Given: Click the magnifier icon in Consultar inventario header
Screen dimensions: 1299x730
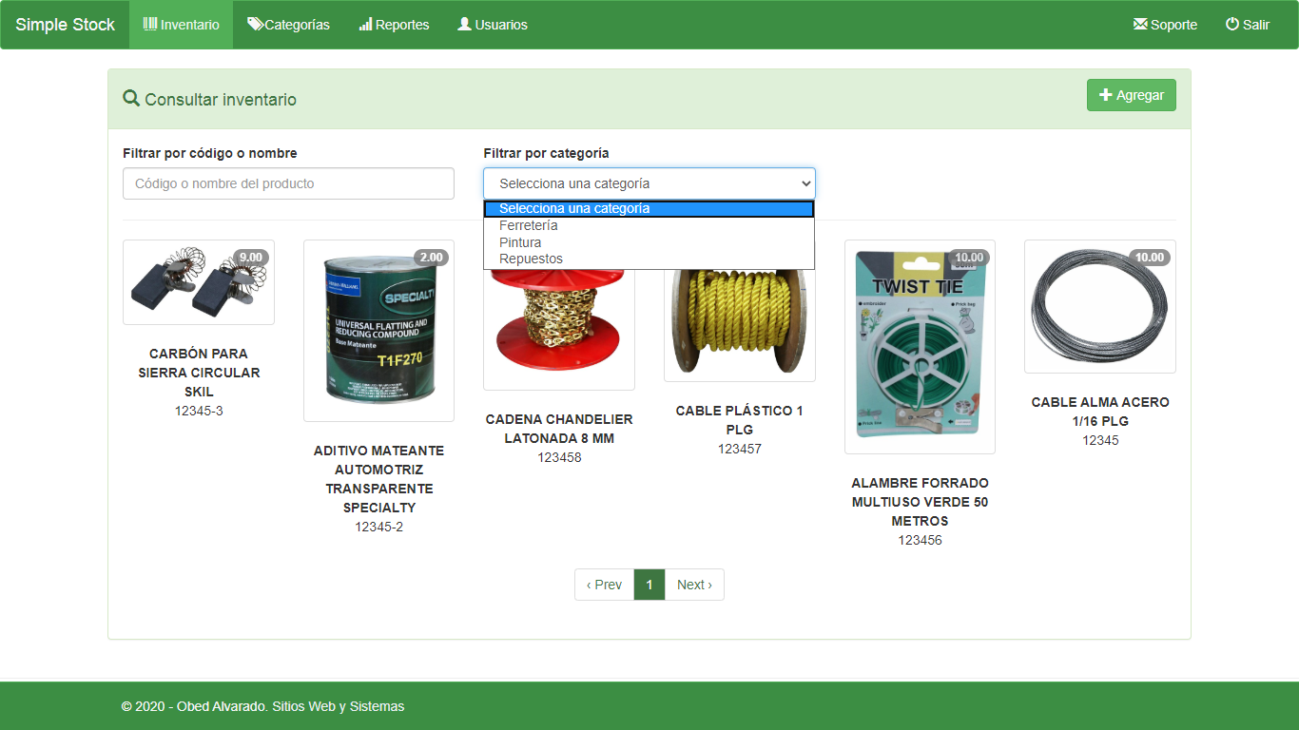Looking at the screenshot, I should point(131,98).
